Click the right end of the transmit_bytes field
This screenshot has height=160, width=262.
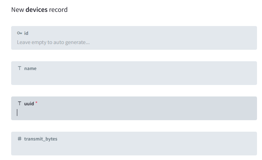[250, 148]
